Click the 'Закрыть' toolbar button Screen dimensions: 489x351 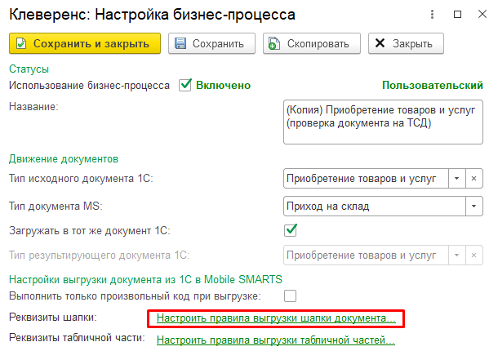[x=406, y=43]
